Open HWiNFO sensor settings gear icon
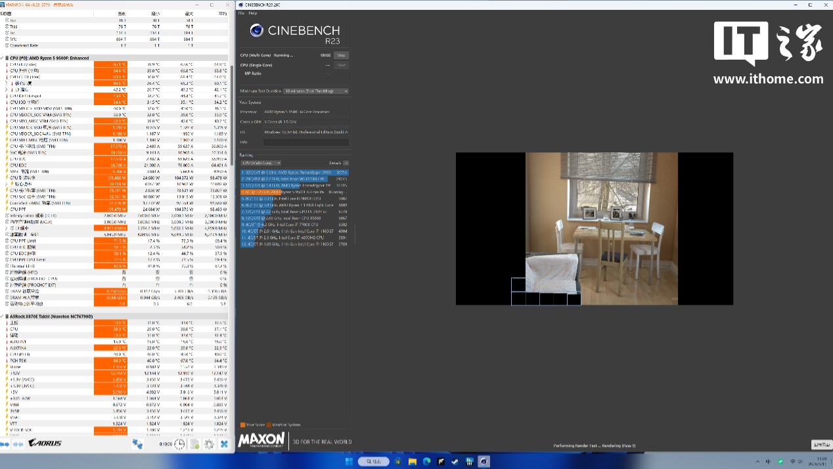Image resolution: width=833 pixels, height=469 pixels. click(209, 444)
